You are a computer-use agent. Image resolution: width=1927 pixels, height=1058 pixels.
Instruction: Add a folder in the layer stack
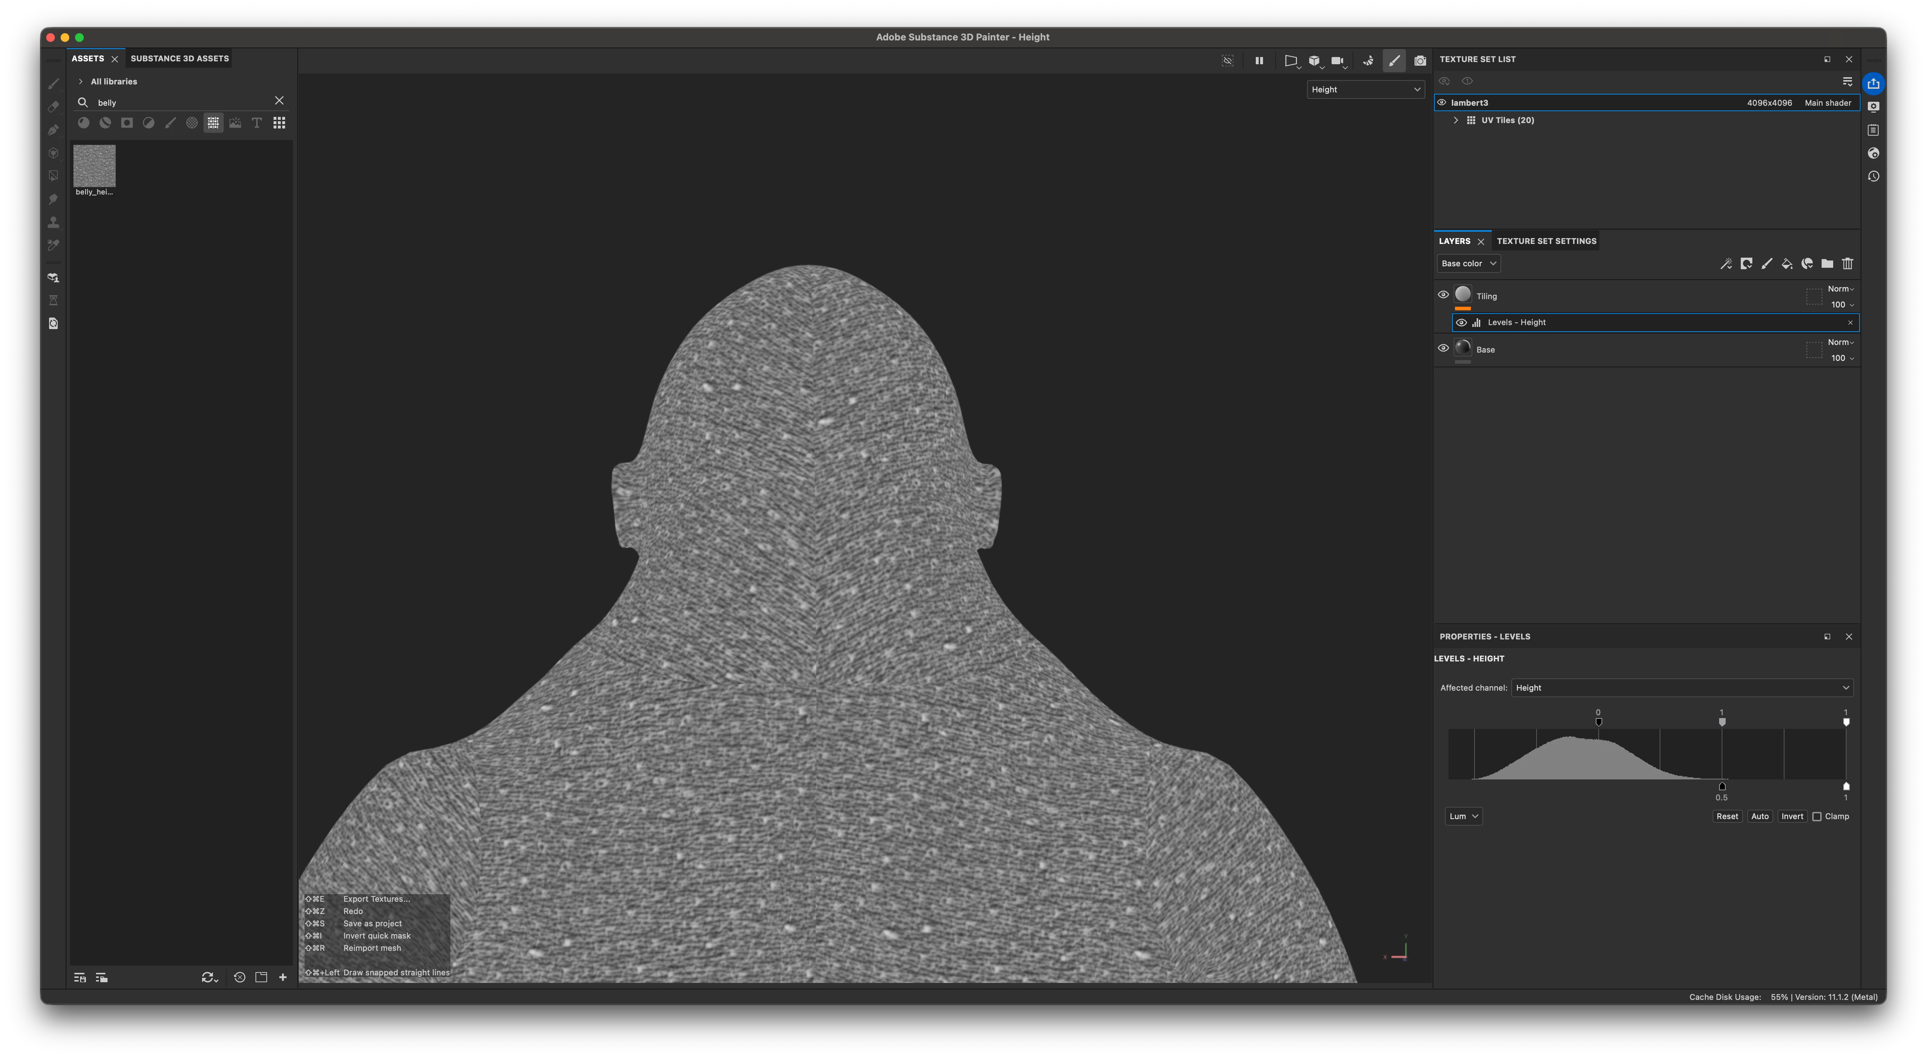point(1827,263)
